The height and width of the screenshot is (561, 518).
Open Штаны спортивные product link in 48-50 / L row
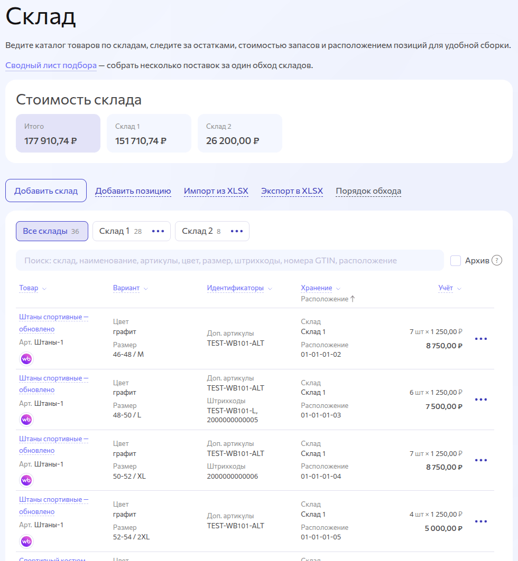54,384
